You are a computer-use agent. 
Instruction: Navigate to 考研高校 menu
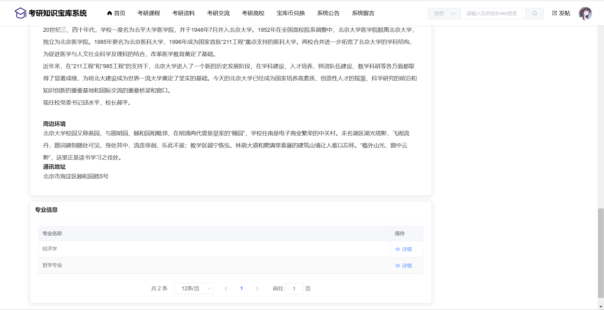tap(253, 13)
